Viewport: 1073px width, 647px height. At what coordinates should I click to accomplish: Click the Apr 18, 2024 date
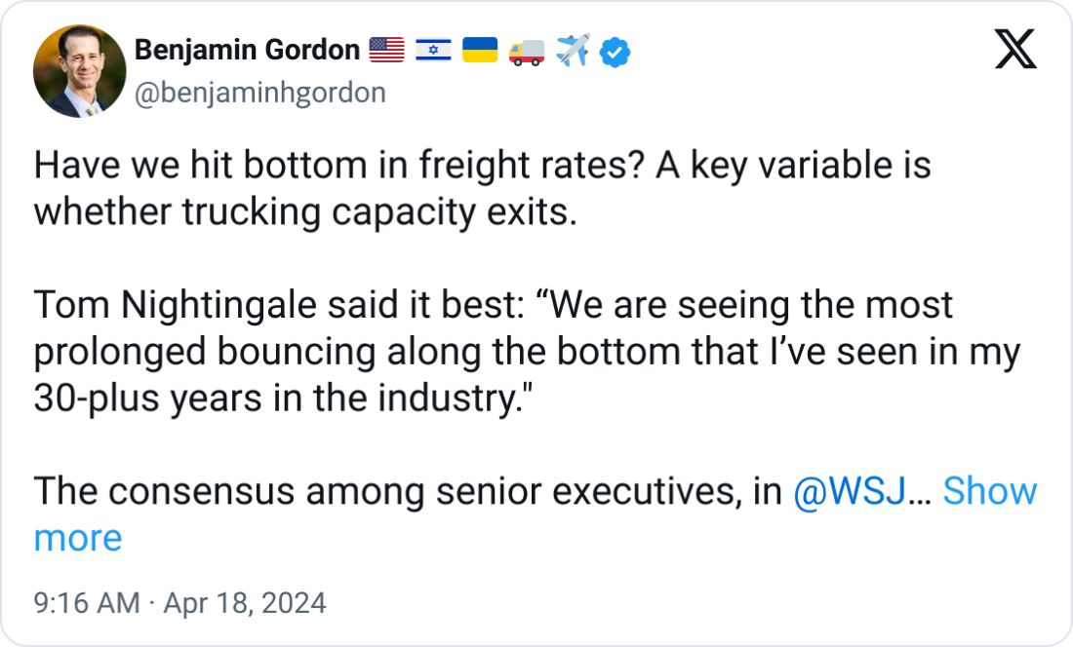point(243,603)
